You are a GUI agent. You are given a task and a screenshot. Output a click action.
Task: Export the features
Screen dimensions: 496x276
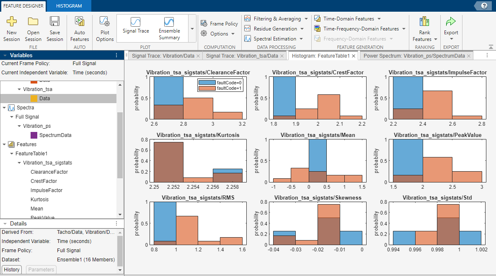(x=451, y=28)
